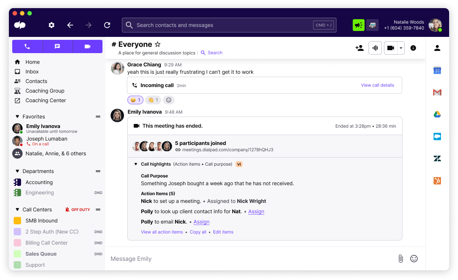This screenshot has width=458, height=280.
Task: Open new message with chat bubble button
Action: (57, 46)
